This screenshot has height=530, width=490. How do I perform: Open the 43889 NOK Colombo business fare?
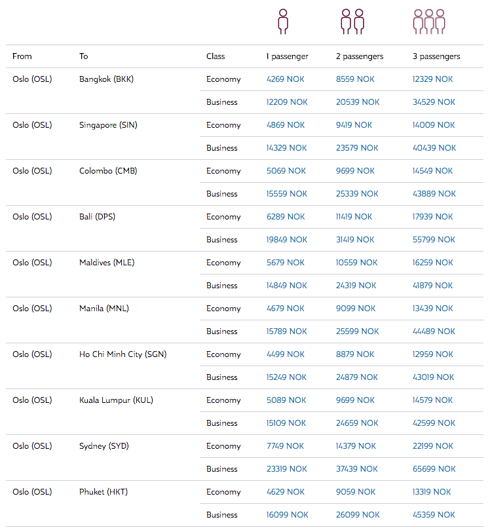point(434,194)
